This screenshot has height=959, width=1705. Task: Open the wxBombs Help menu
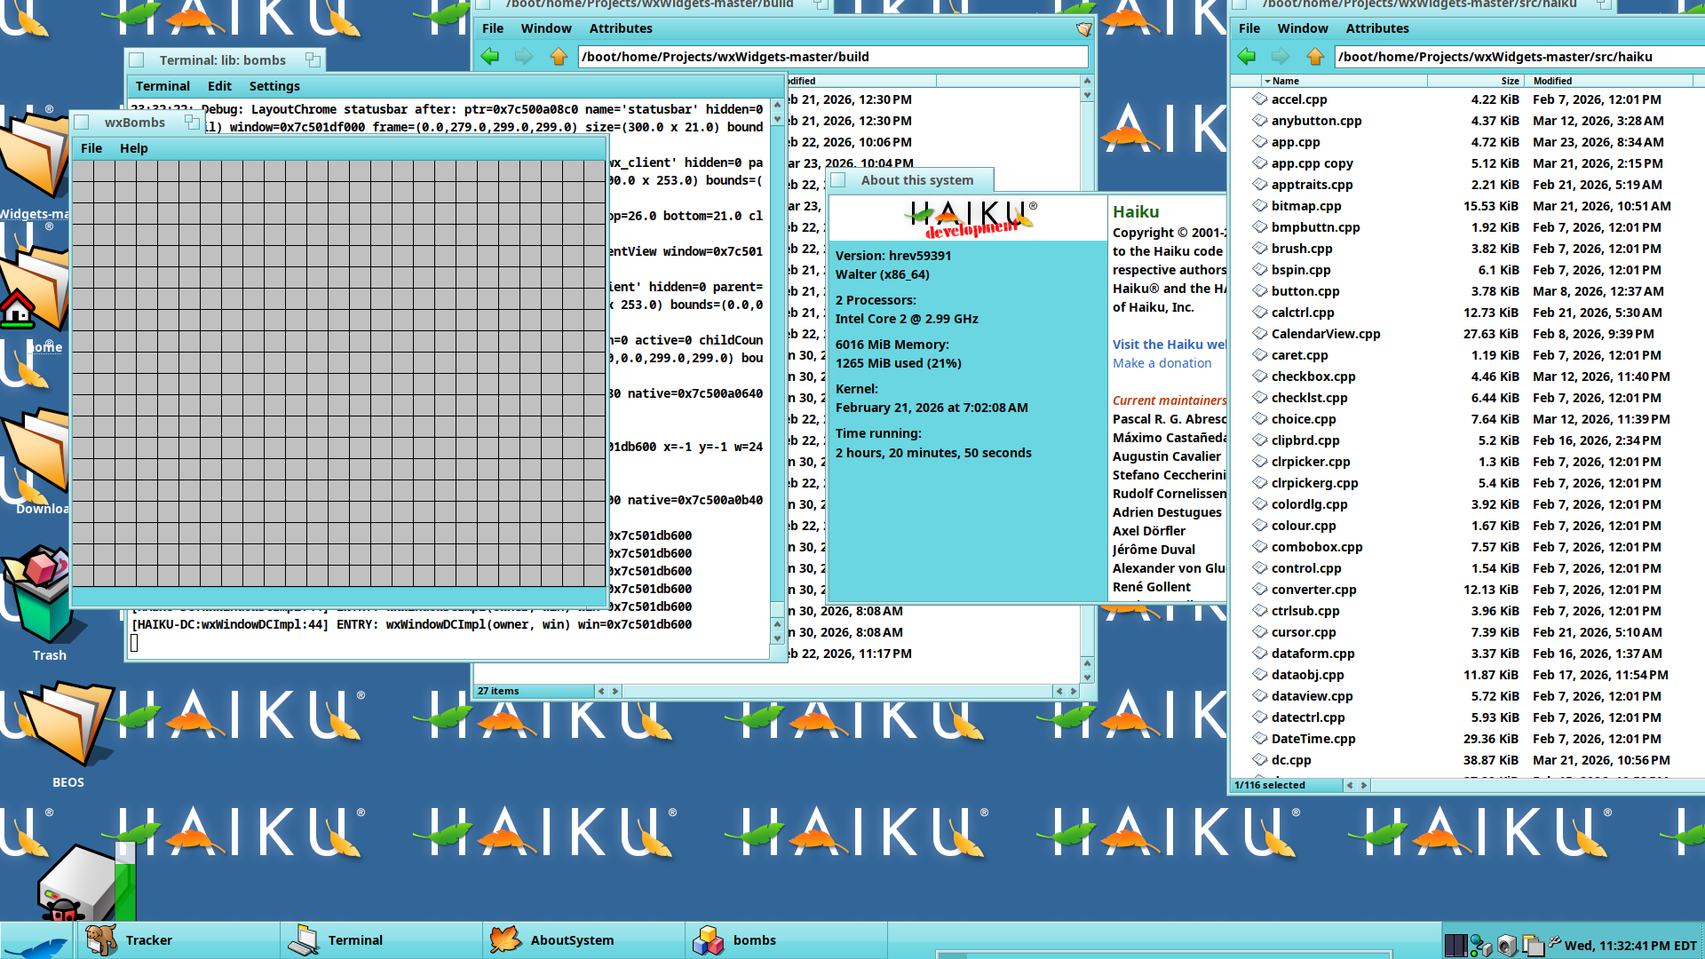coord(133,148)
